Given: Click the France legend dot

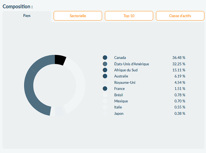Looking at the screenshot, I should coord(105,89).
